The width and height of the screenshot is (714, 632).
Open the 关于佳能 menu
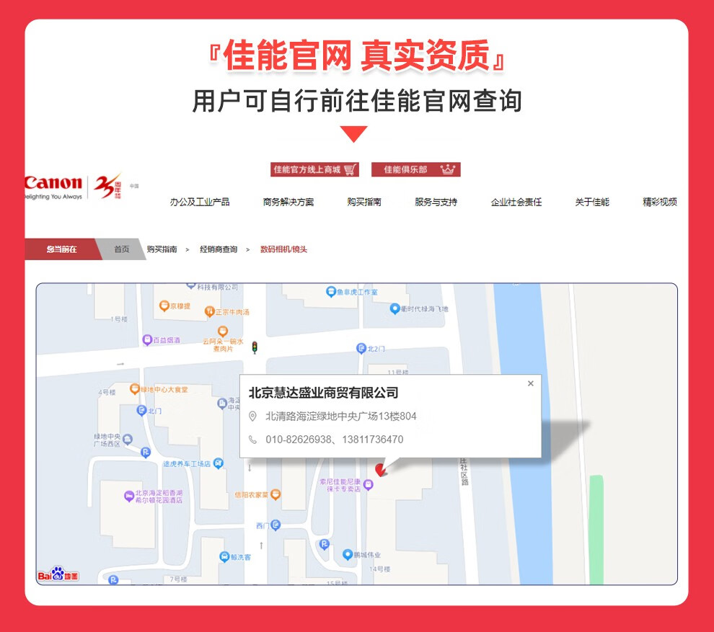click(x=592, y=202)
